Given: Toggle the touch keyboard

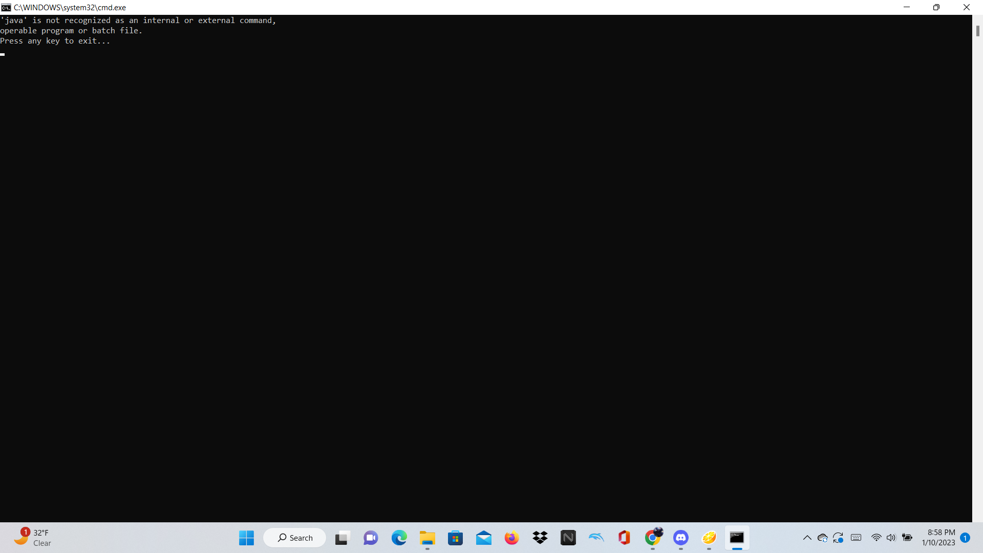Looking at the screenshot, I should pyautogui.click(x=856, y=538).
